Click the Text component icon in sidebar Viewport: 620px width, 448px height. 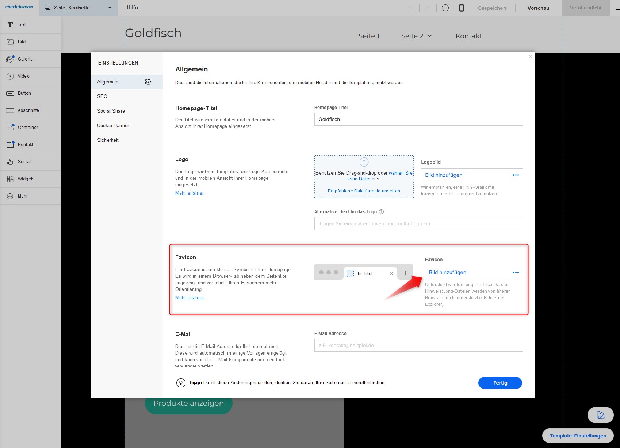pyautogui.click(x=10, y=25)
